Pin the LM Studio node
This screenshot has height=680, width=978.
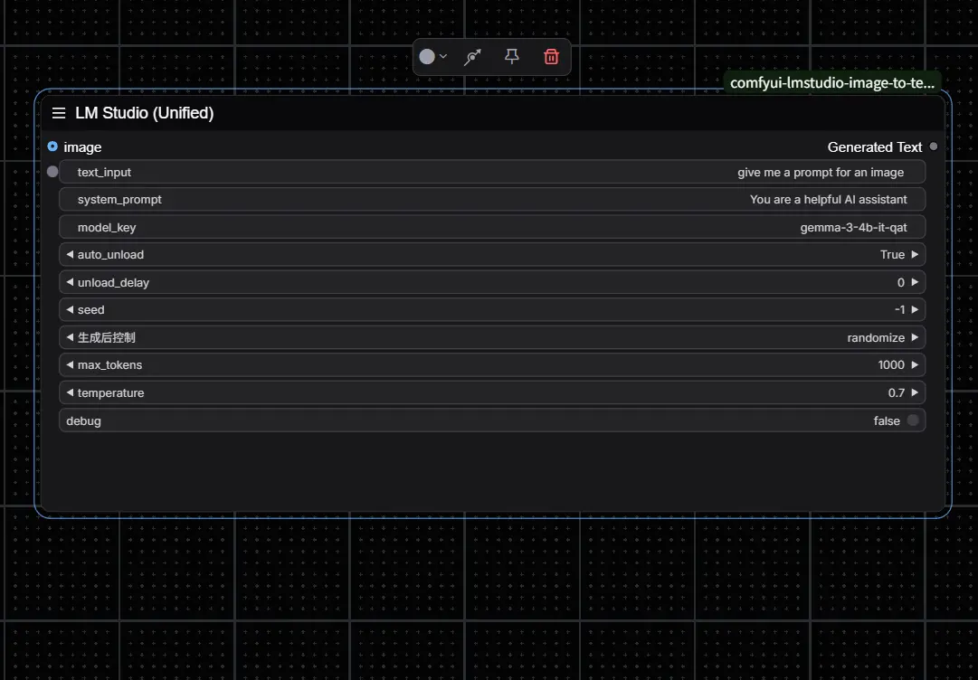point(511,57)
